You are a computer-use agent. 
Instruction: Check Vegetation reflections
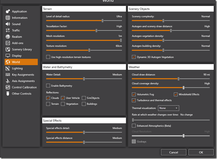(63, 104)
